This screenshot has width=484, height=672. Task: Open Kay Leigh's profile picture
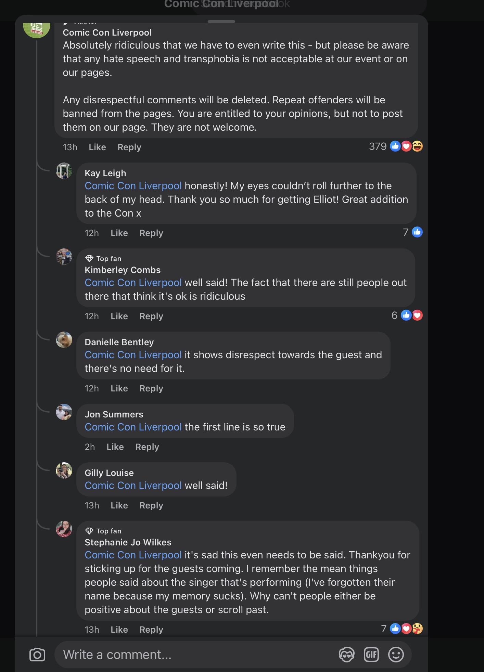pos(64,171)
